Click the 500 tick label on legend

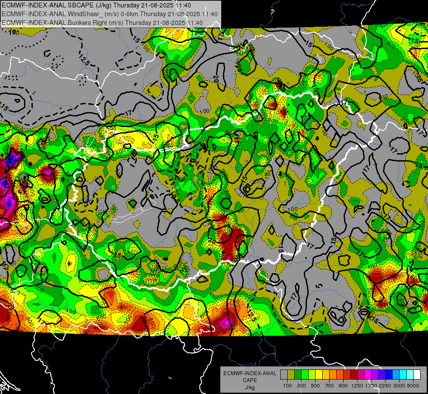pos(315,386)
